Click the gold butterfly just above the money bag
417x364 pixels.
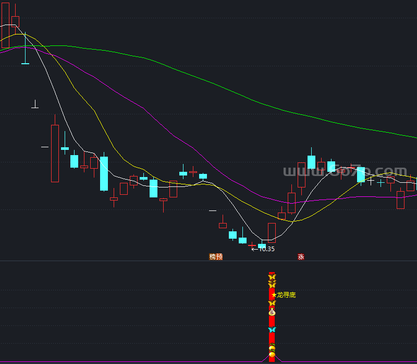pyautogui.click(x=272, y=303)
